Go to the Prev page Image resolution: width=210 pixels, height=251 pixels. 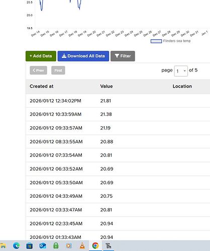pos(38,70)
